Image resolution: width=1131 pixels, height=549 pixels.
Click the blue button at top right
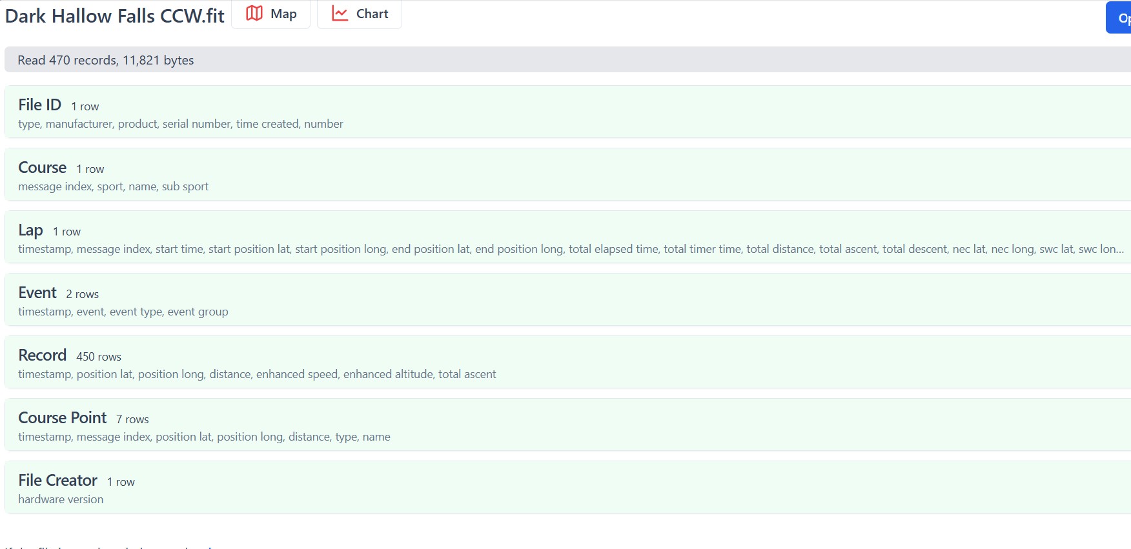click(1119, 18)
